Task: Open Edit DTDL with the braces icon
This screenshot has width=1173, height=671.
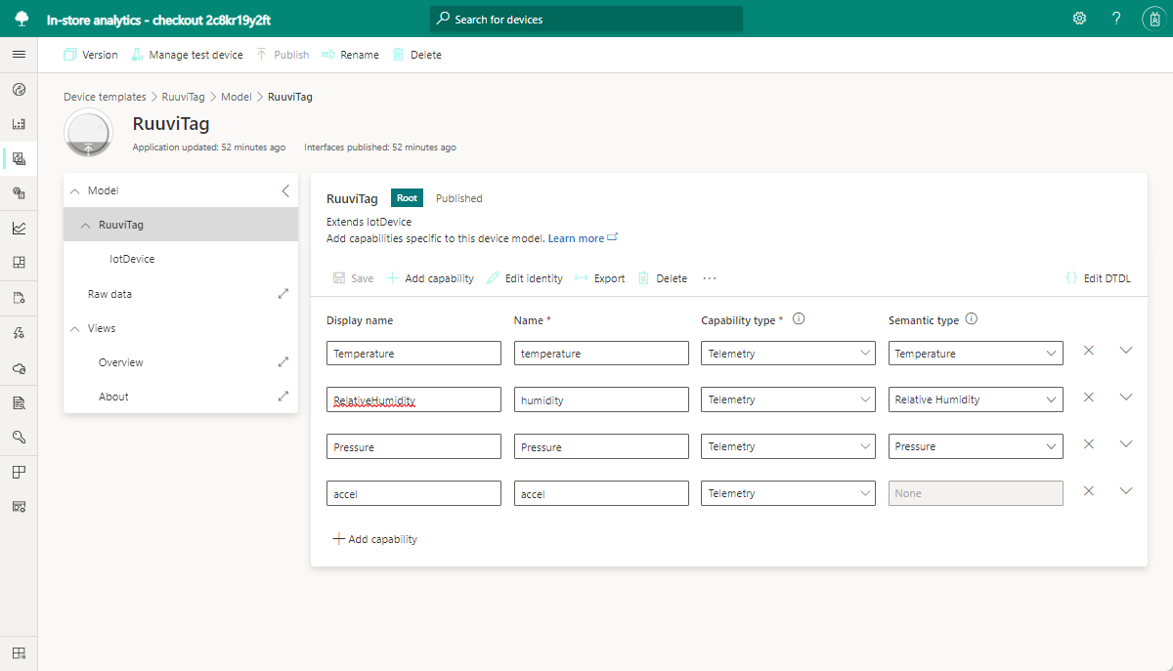Action: coord(1098,277)
